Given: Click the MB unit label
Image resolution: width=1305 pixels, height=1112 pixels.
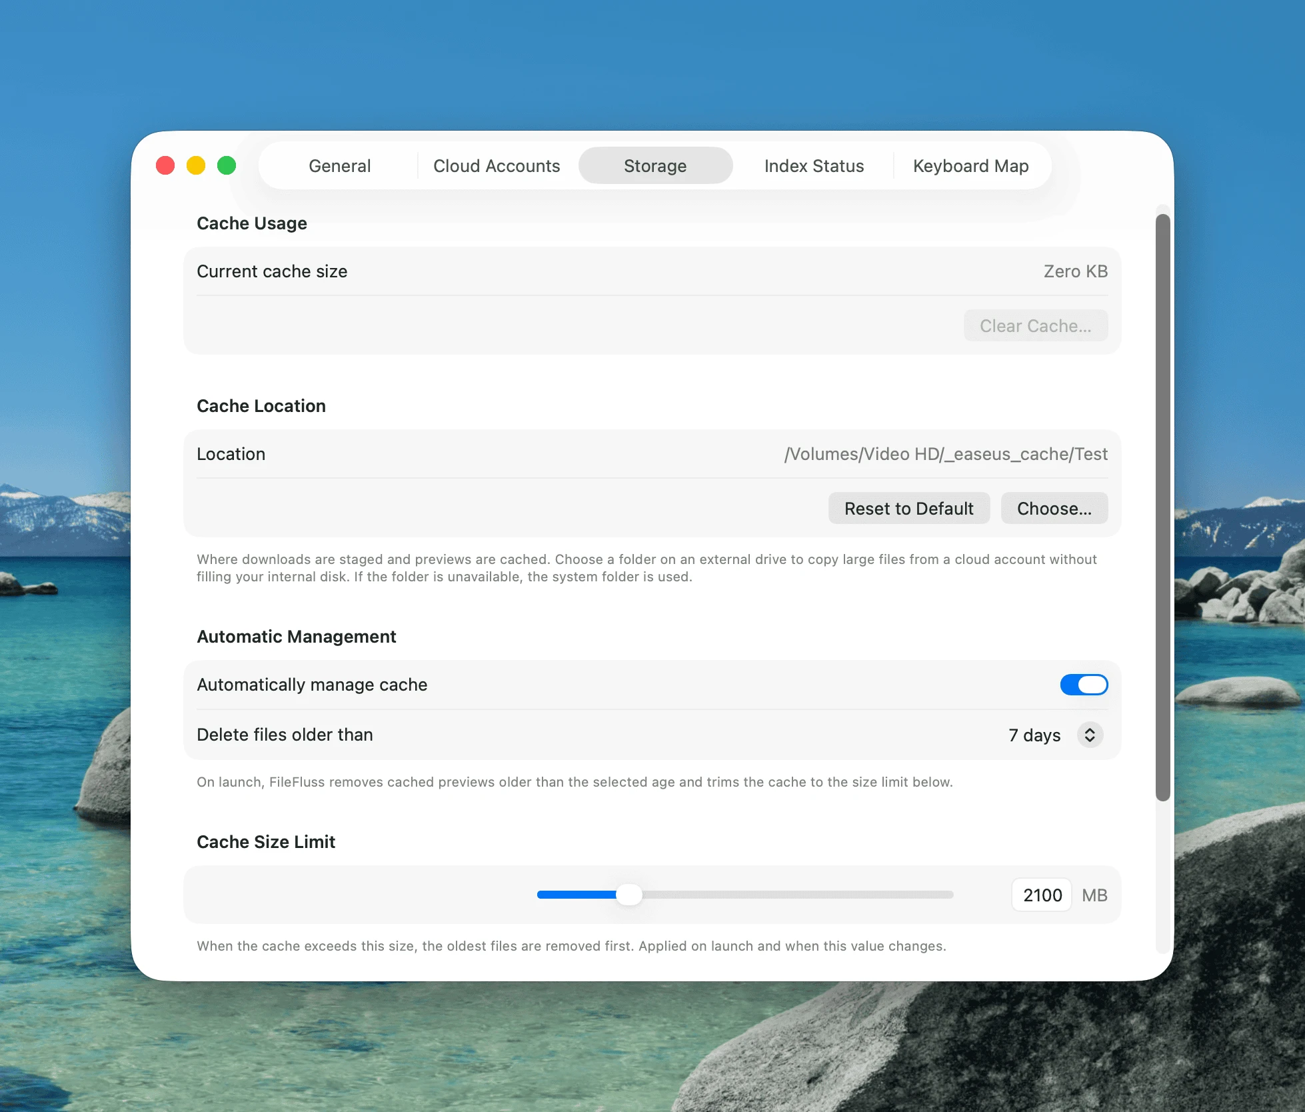Looking at the screenshot, I should click(x=1094, y=895).
